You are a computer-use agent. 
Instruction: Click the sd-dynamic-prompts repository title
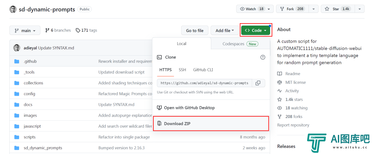(47, 9)
